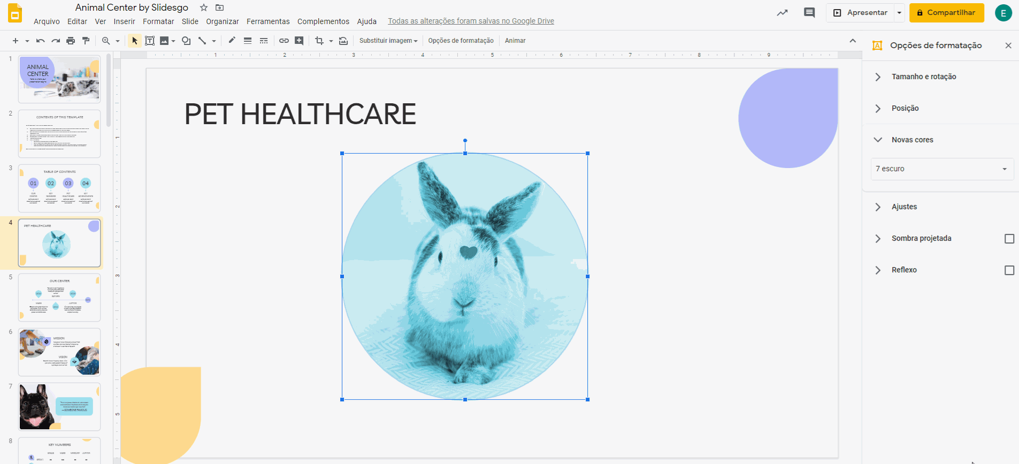
Task: Click the new slide plus icon
Action: [x=16, y=41]
